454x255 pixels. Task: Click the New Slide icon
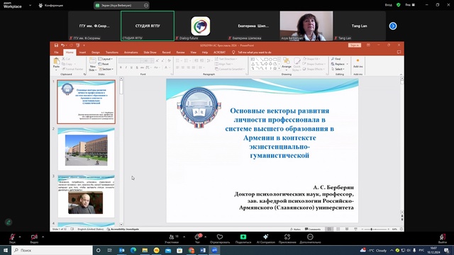(x=92, y=61)
